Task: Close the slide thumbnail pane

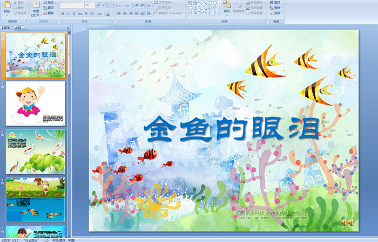Action: 67,27
